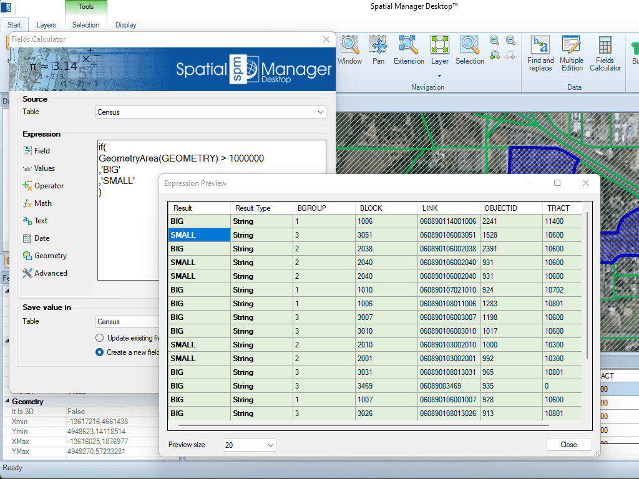Collapse the Geometry properties group

point(7,401)
